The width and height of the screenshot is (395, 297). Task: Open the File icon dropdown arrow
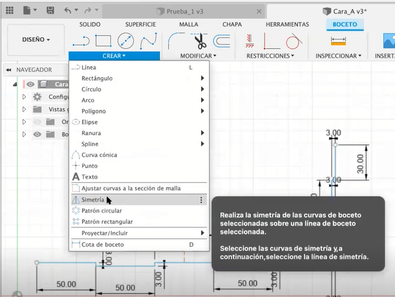point(35,10)
